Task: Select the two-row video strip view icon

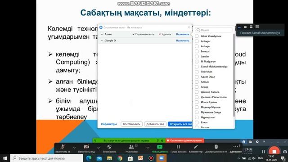Action: point(251,27)
